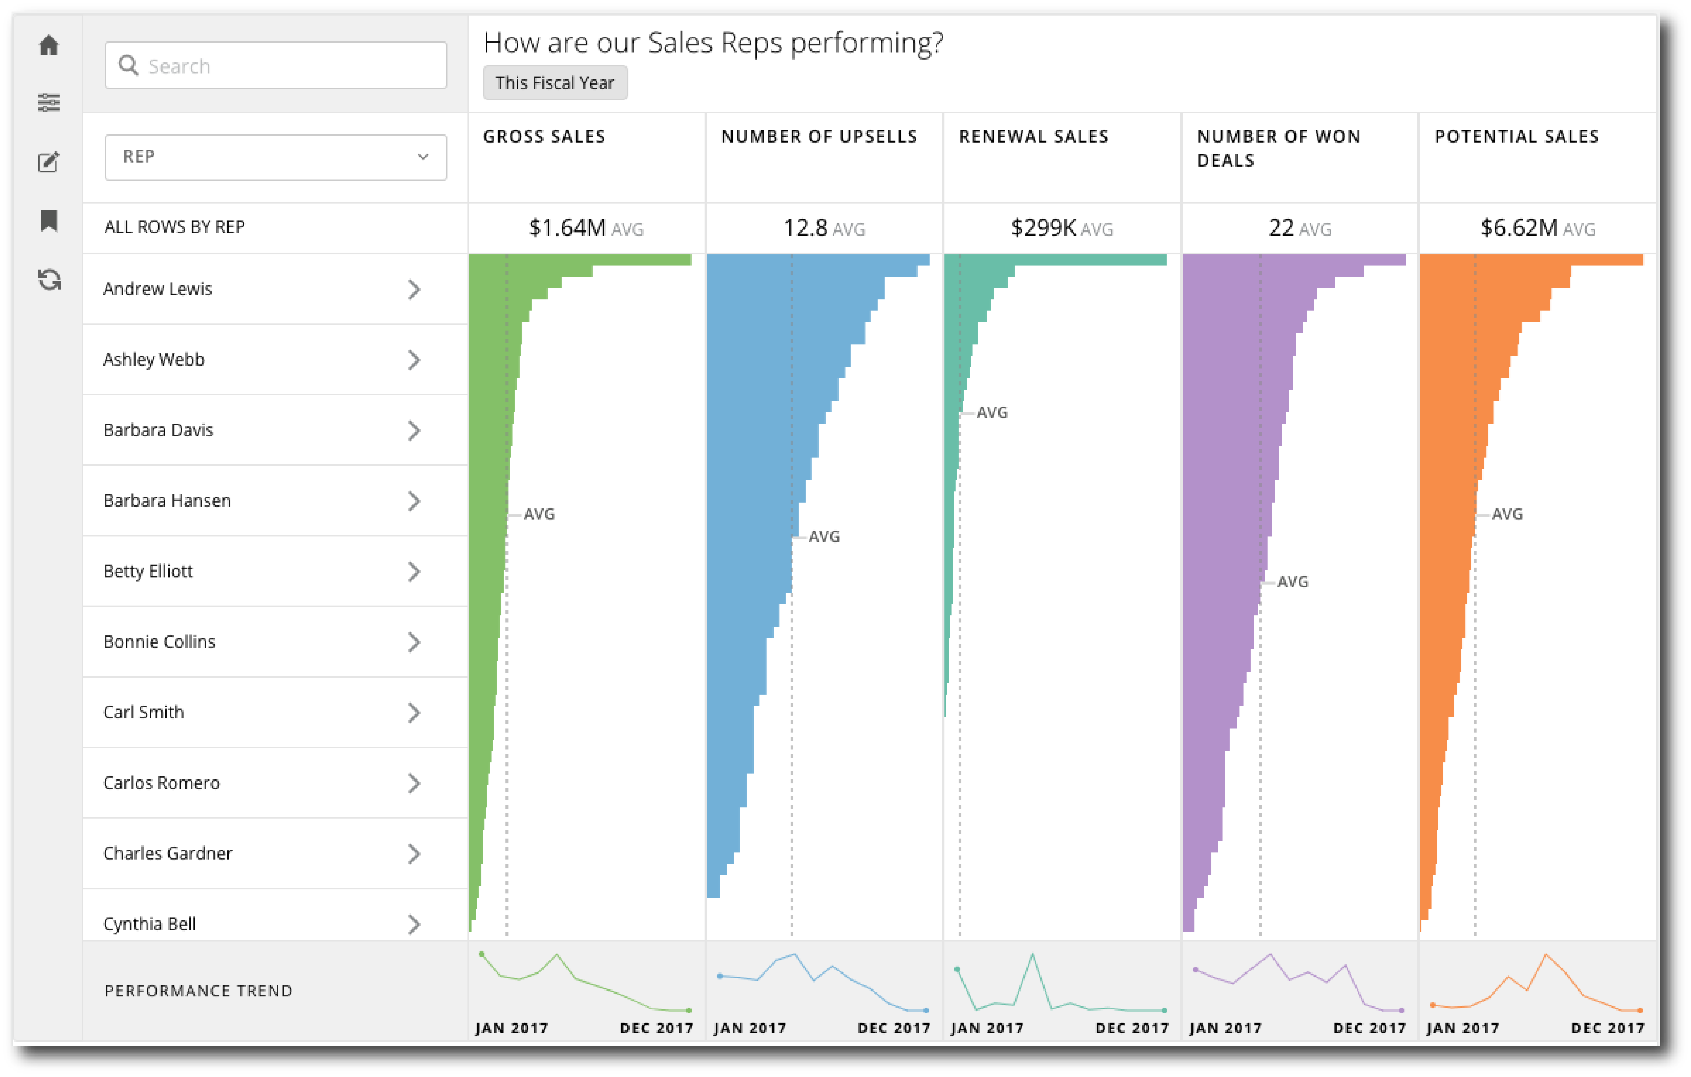The width and height of the screenshot is (1691, 1077).
Task: Click the Home icon in sidebar
Action: click(x=48, y=46)
